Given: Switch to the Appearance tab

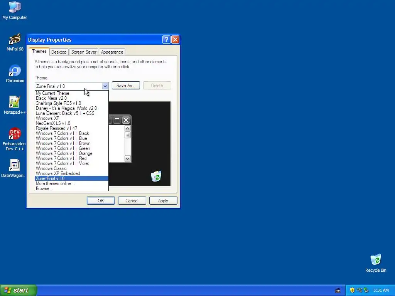Looking at the screenshot, I should coord(112,52).
